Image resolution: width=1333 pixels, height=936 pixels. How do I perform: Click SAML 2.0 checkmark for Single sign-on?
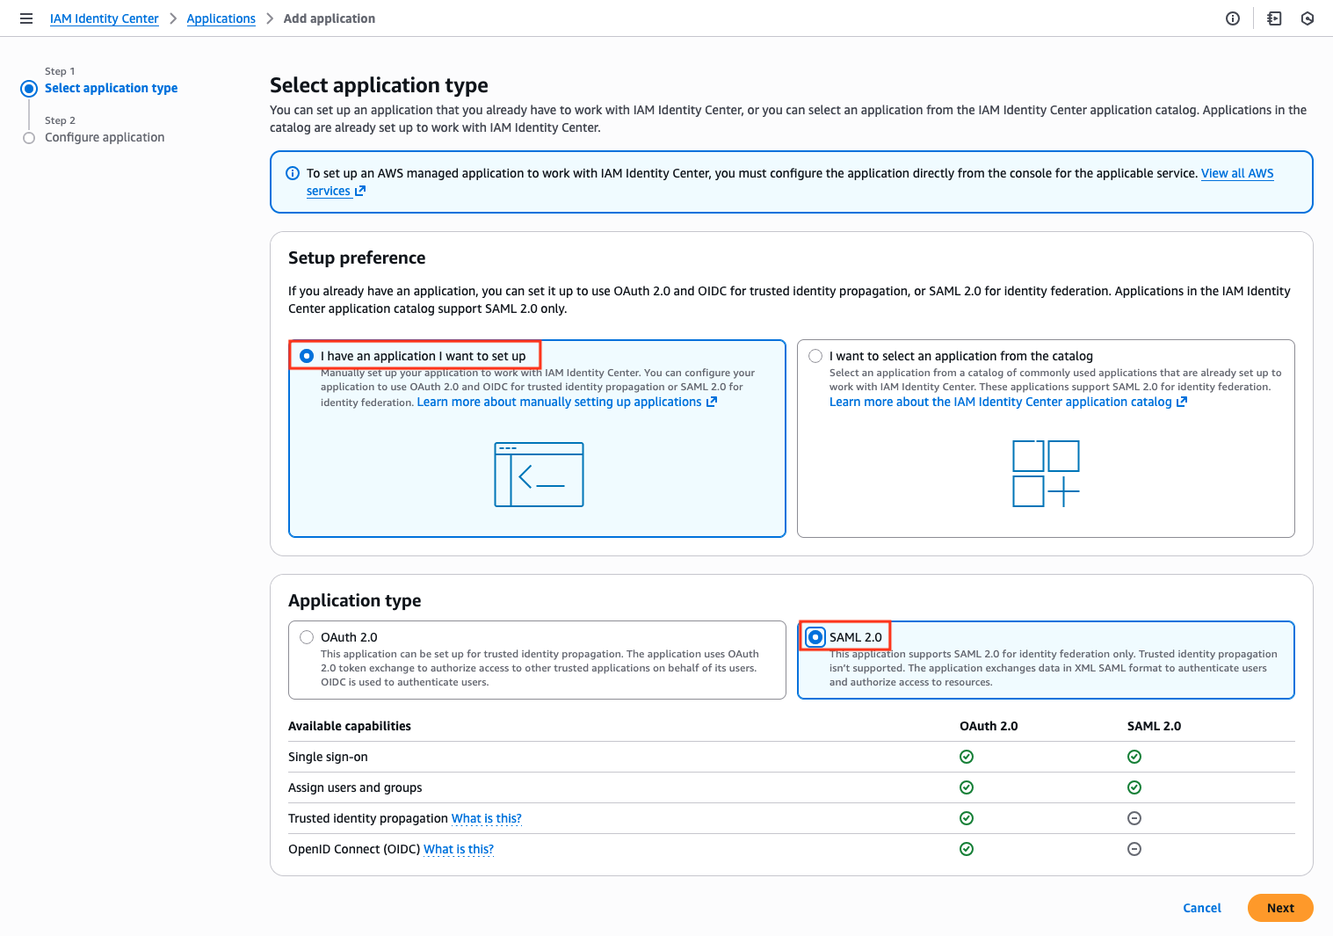click(x=1134, y=757)
